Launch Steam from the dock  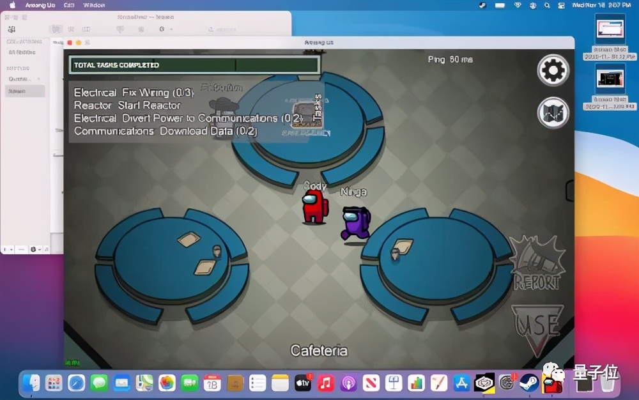pyautogui.click(x=529, y=383)
